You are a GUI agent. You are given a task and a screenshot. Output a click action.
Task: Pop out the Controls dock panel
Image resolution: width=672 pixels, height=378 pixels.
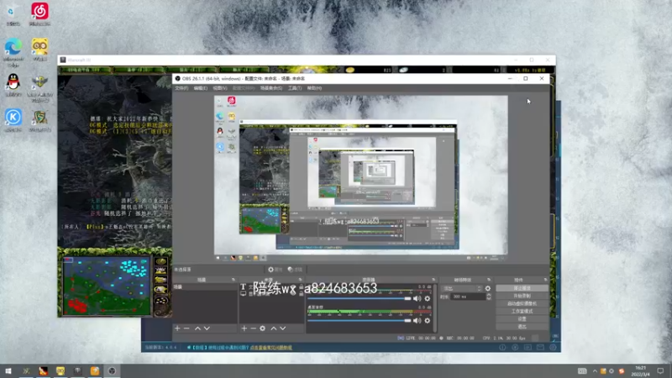545,280
